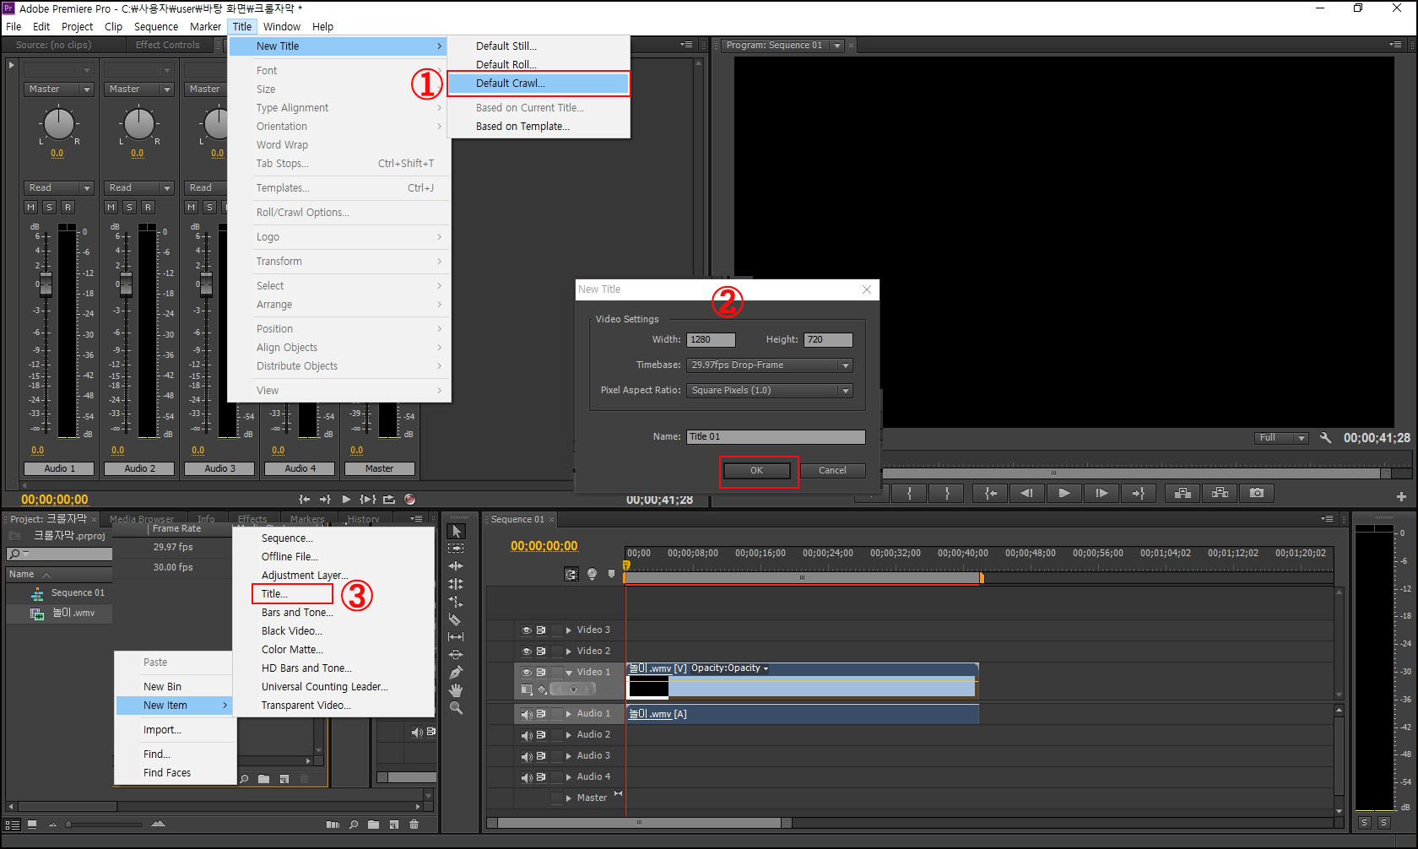Click audio mixer Play button
The width and height of the screenshot is (1418, 849).
coord(346,500)
